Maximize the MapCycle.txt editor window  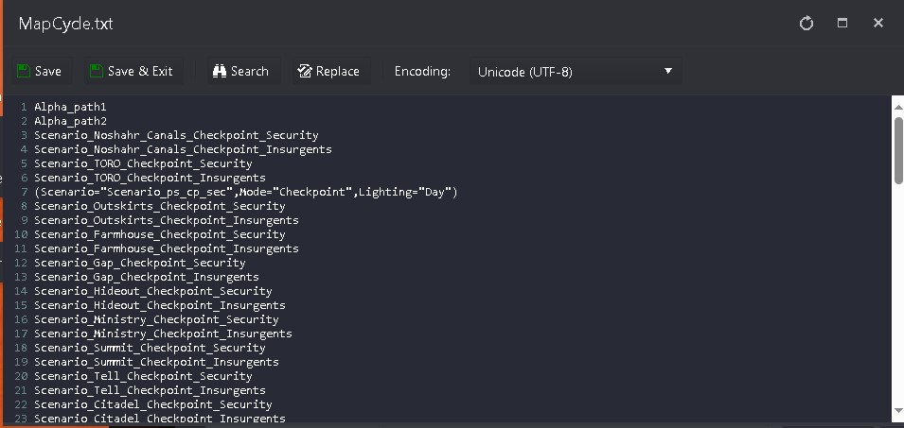pos(842,23)
